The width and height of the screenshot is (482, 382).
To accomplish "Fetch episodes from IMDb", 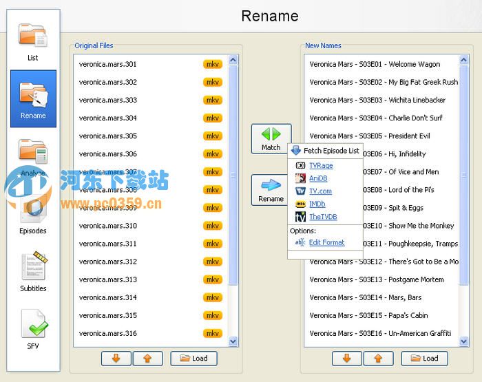I will coord(317,204).
